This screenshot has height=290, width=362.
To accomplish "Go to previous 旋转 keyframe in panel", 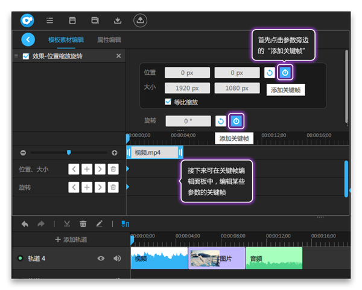I will tap(74, 187).
